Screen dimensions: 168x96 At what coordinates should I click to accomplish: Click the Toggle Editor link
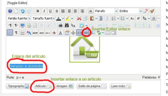point(17,3)
